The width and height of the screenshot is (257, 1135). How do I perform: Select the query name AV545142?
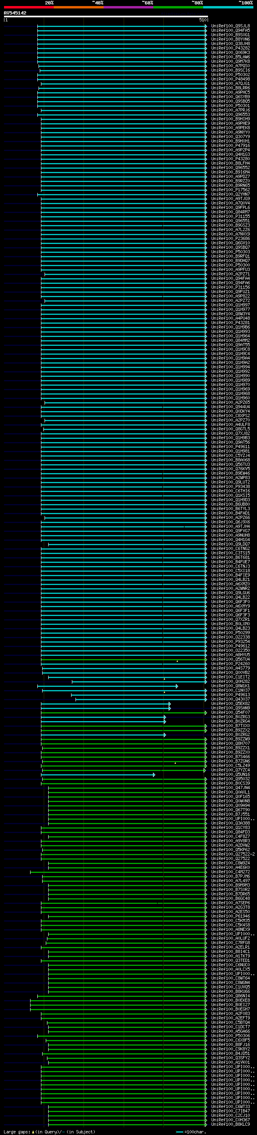point(15,13)
